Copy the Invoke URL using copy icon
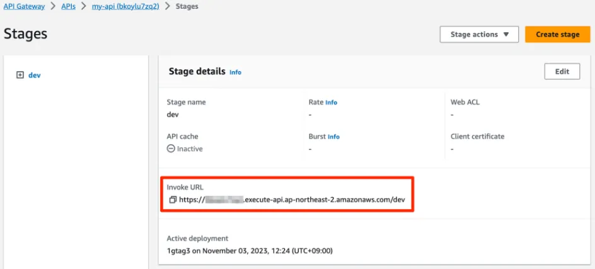 pyautogui.click(x=172, y=200)
